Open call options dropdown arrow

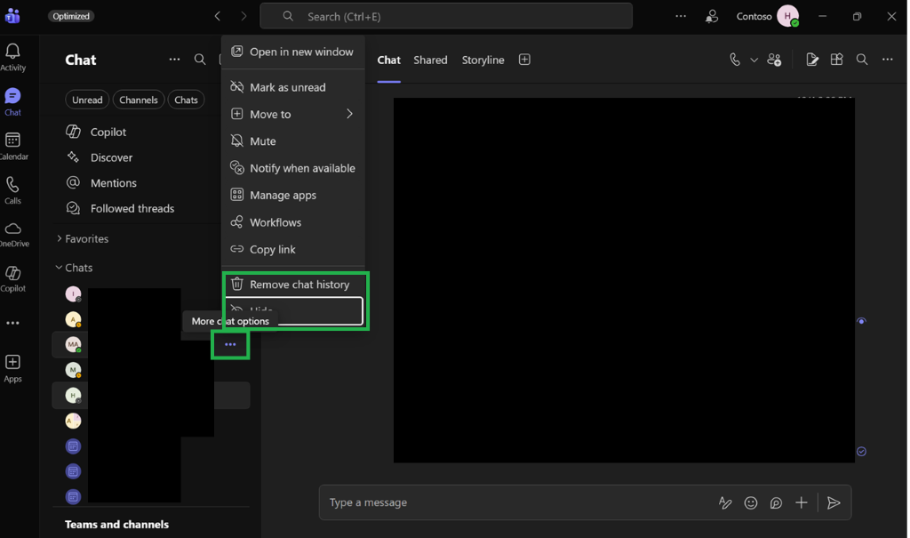tap(754, 60)
